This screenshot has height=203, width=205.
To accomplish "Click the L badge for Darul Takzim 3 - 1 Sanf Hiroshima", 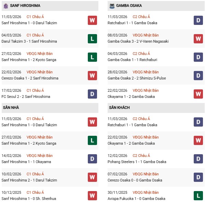I will click(92, 39).
